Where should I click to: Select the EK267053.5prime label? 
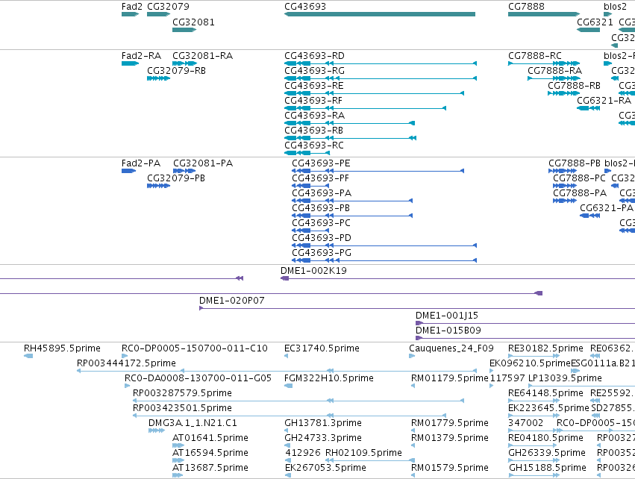[325, 468]
